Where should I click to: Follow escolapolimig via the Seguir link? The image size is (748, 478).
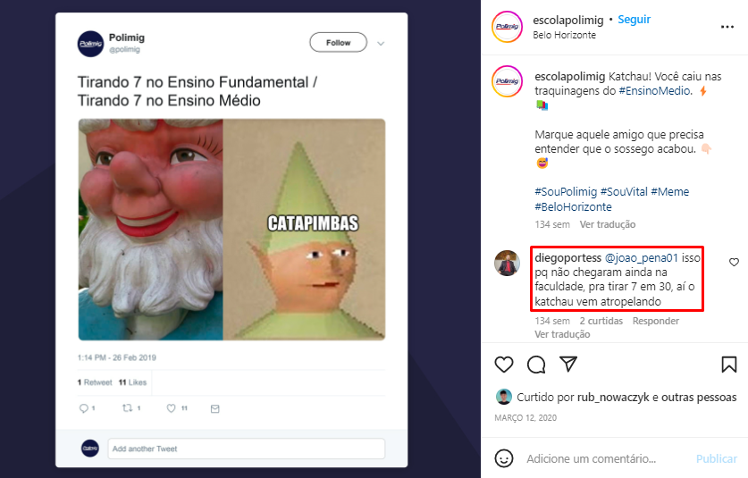[x=634, y=20]
